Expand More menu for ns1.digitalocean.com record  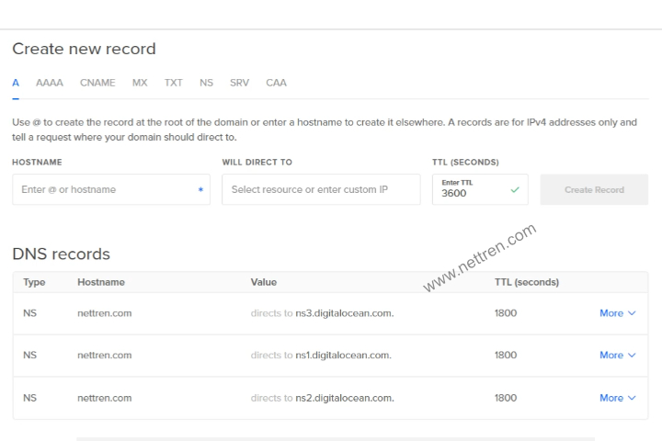tap(617, 356)
